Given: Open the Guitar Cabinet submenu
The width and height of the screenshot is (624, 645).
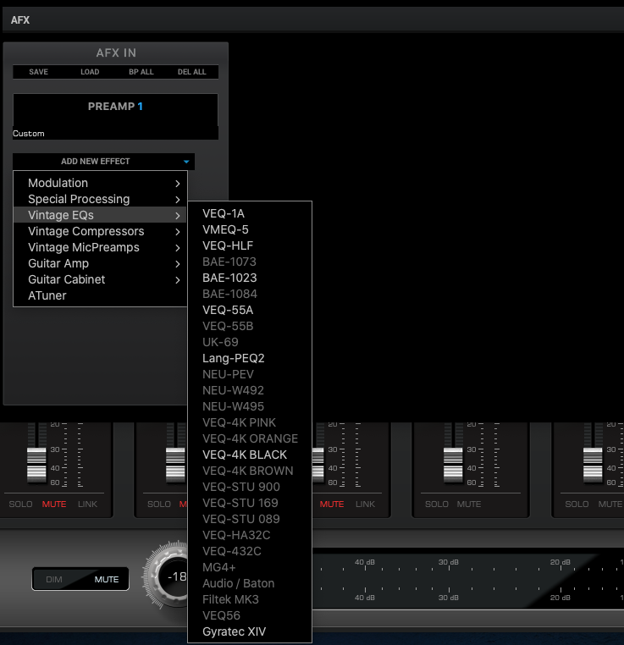Looking at the screenshot, I should 100,279.
